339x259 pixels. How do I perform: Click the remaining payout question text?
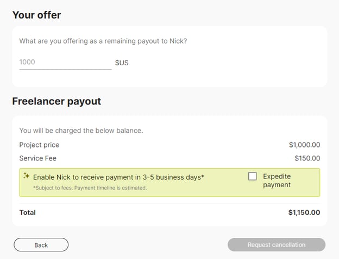click(103, 41)
